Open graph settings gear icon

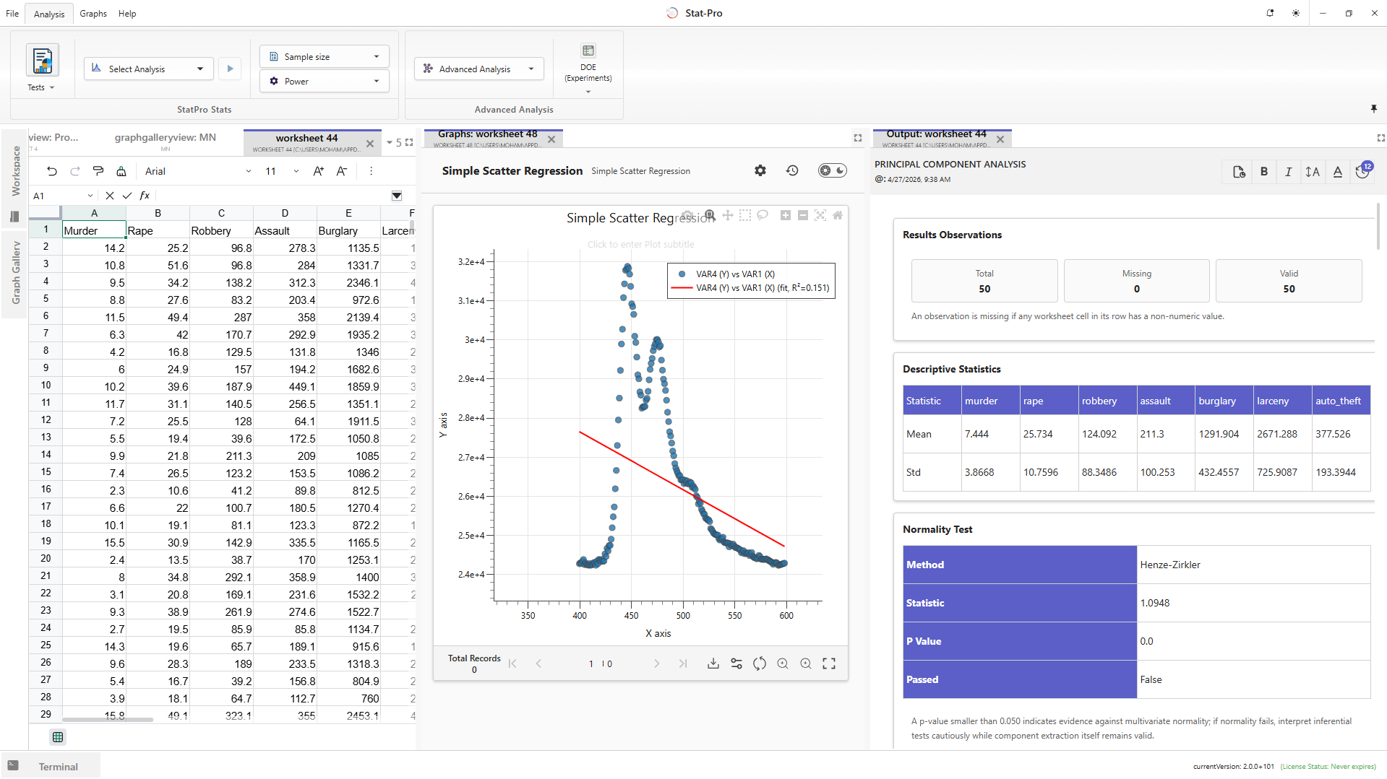pos(760,171)
